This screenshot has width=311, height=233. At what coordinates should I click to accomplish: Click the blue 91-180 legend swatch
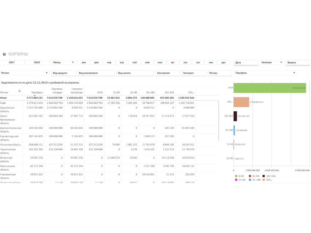[x=250, y=179]
